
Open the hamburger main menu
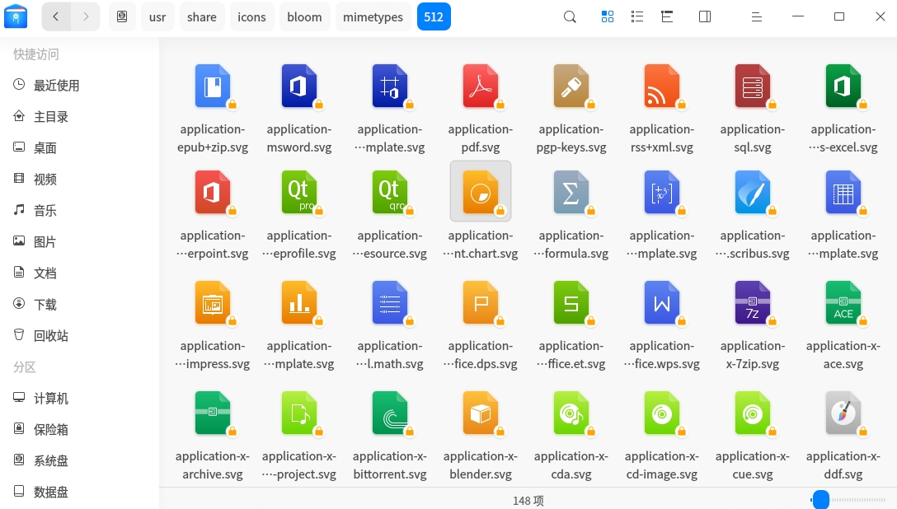pyautogui.click(x=756, y=16)
